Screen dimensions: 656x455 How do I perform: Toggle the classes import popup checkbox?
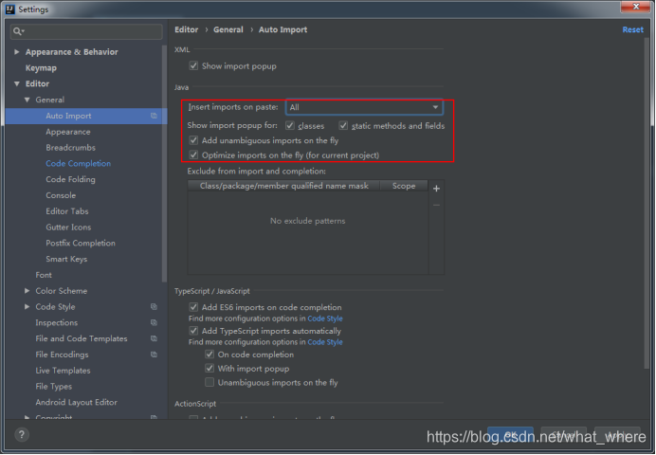[x=289, y=125]
